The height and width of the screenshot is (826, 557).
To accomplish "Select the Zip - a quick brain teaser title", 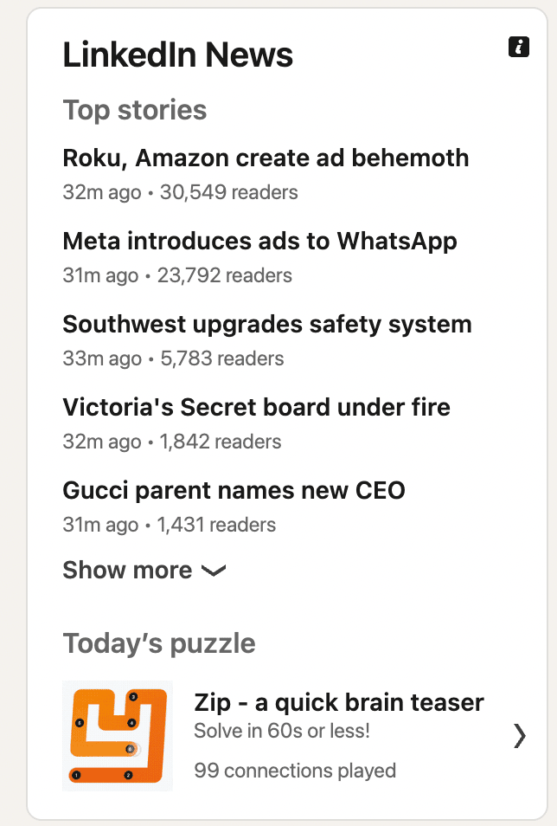I will [338, 702].
